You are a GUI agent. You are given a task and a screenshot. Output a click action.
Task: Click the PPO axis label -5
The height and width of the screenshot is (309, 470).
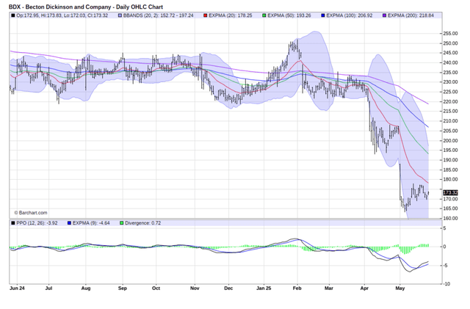(446, 266)
